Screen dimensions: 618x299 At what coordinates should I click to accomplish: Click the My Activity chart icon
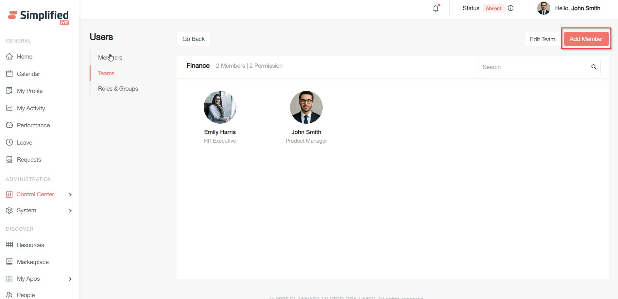point(9,108)
